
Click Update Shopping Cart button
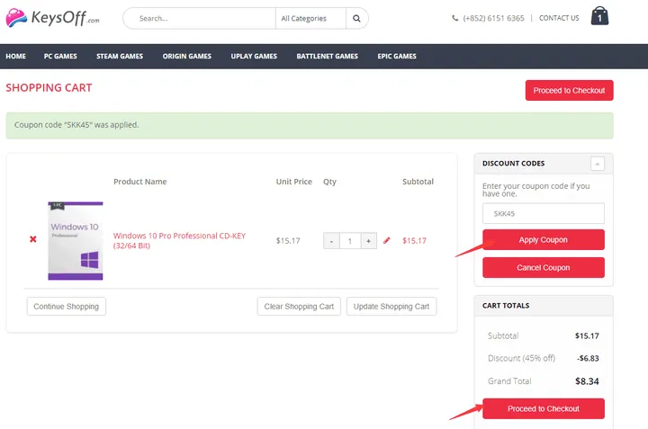[391, 307]
